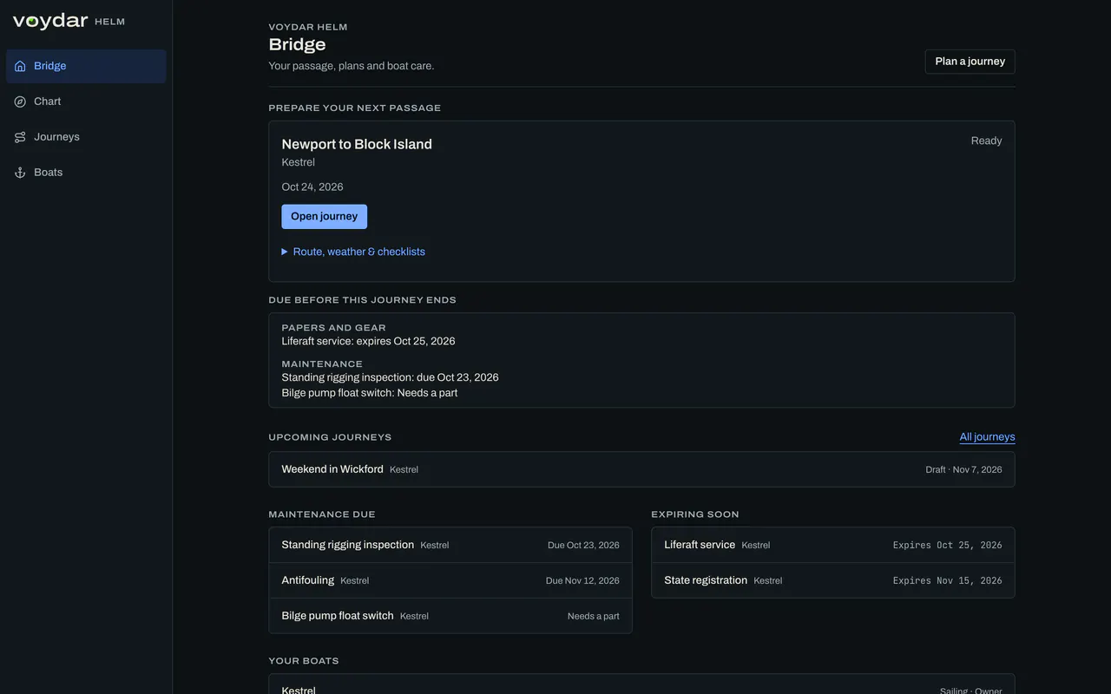Go to Journeys in the sidebar
1111x694 pixels.
click(86, 137)
